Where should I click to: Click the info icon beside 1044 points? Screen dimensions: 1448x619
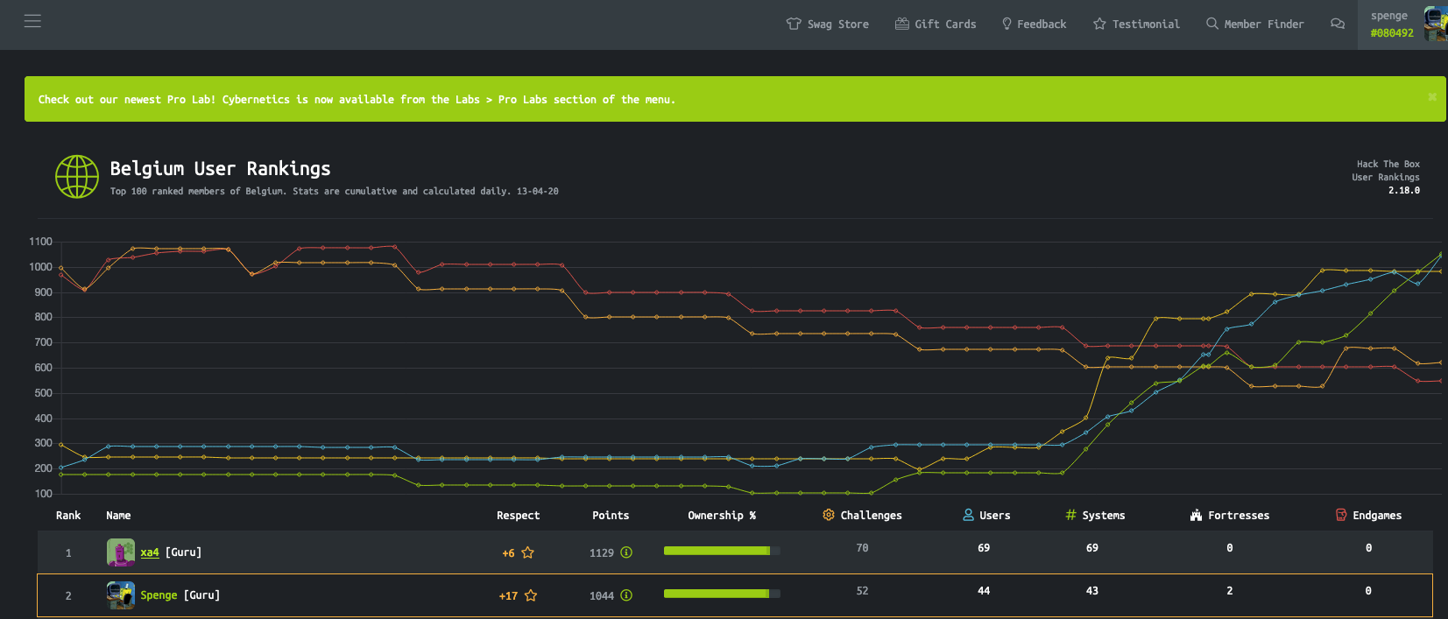[626, 595]
